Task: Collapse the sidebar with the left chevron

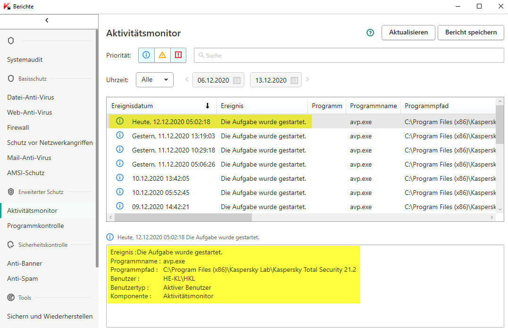Action: pyautogui.click(x=47, y=20)
